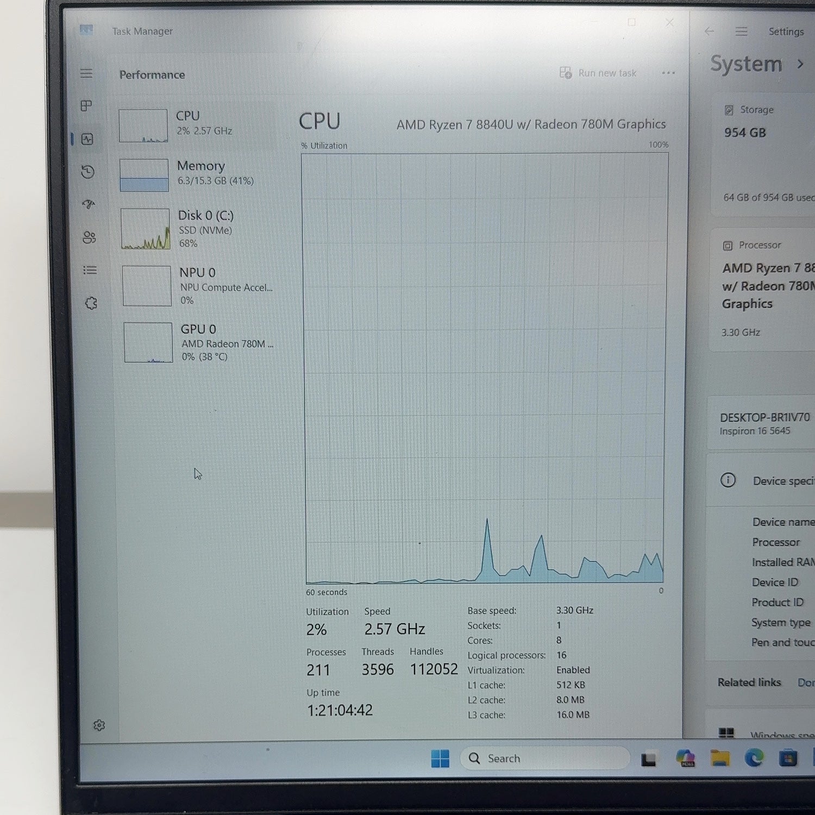Click the L1 cache value 512 KB
This screenshot has height=815, width=815.
click(570, 685)
